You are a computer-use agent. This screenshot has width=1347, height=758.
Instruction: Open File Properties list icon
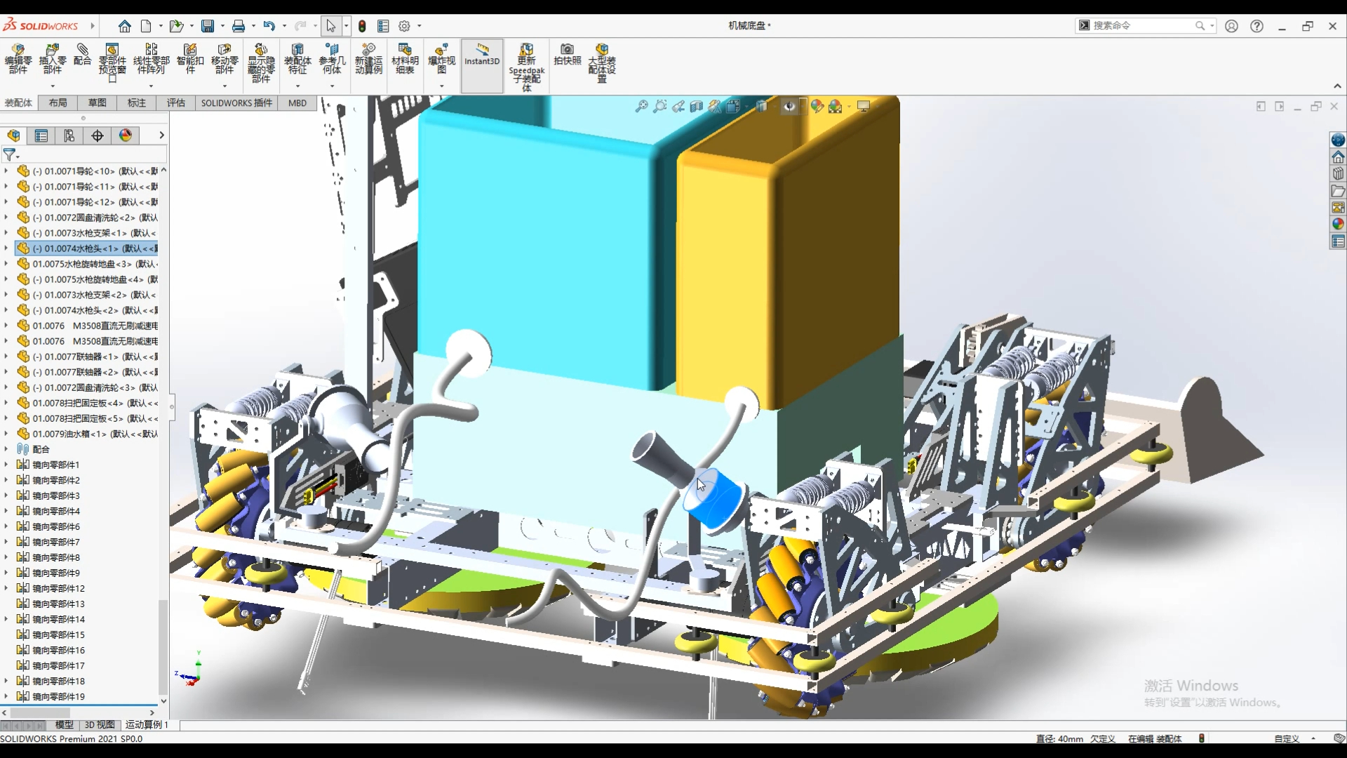point(383,26)
